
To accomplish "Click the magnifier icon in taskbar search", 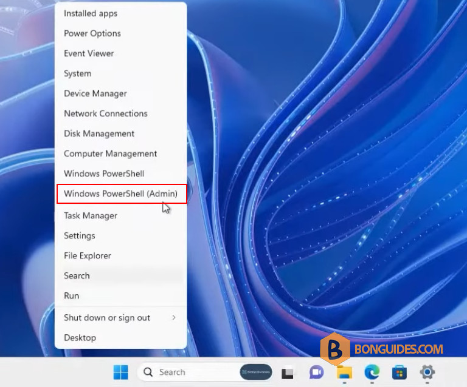I will [148, 372].
